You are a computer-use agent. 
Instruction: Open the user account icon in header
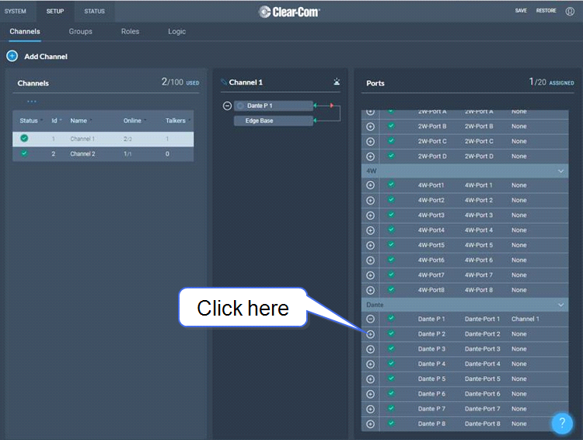tap(570, 12)
